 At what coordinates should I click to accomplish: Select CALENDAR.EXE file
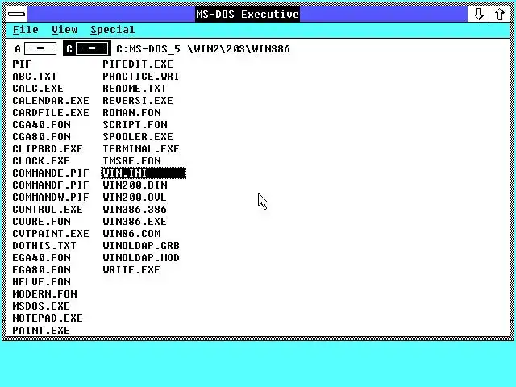point(51,100)
